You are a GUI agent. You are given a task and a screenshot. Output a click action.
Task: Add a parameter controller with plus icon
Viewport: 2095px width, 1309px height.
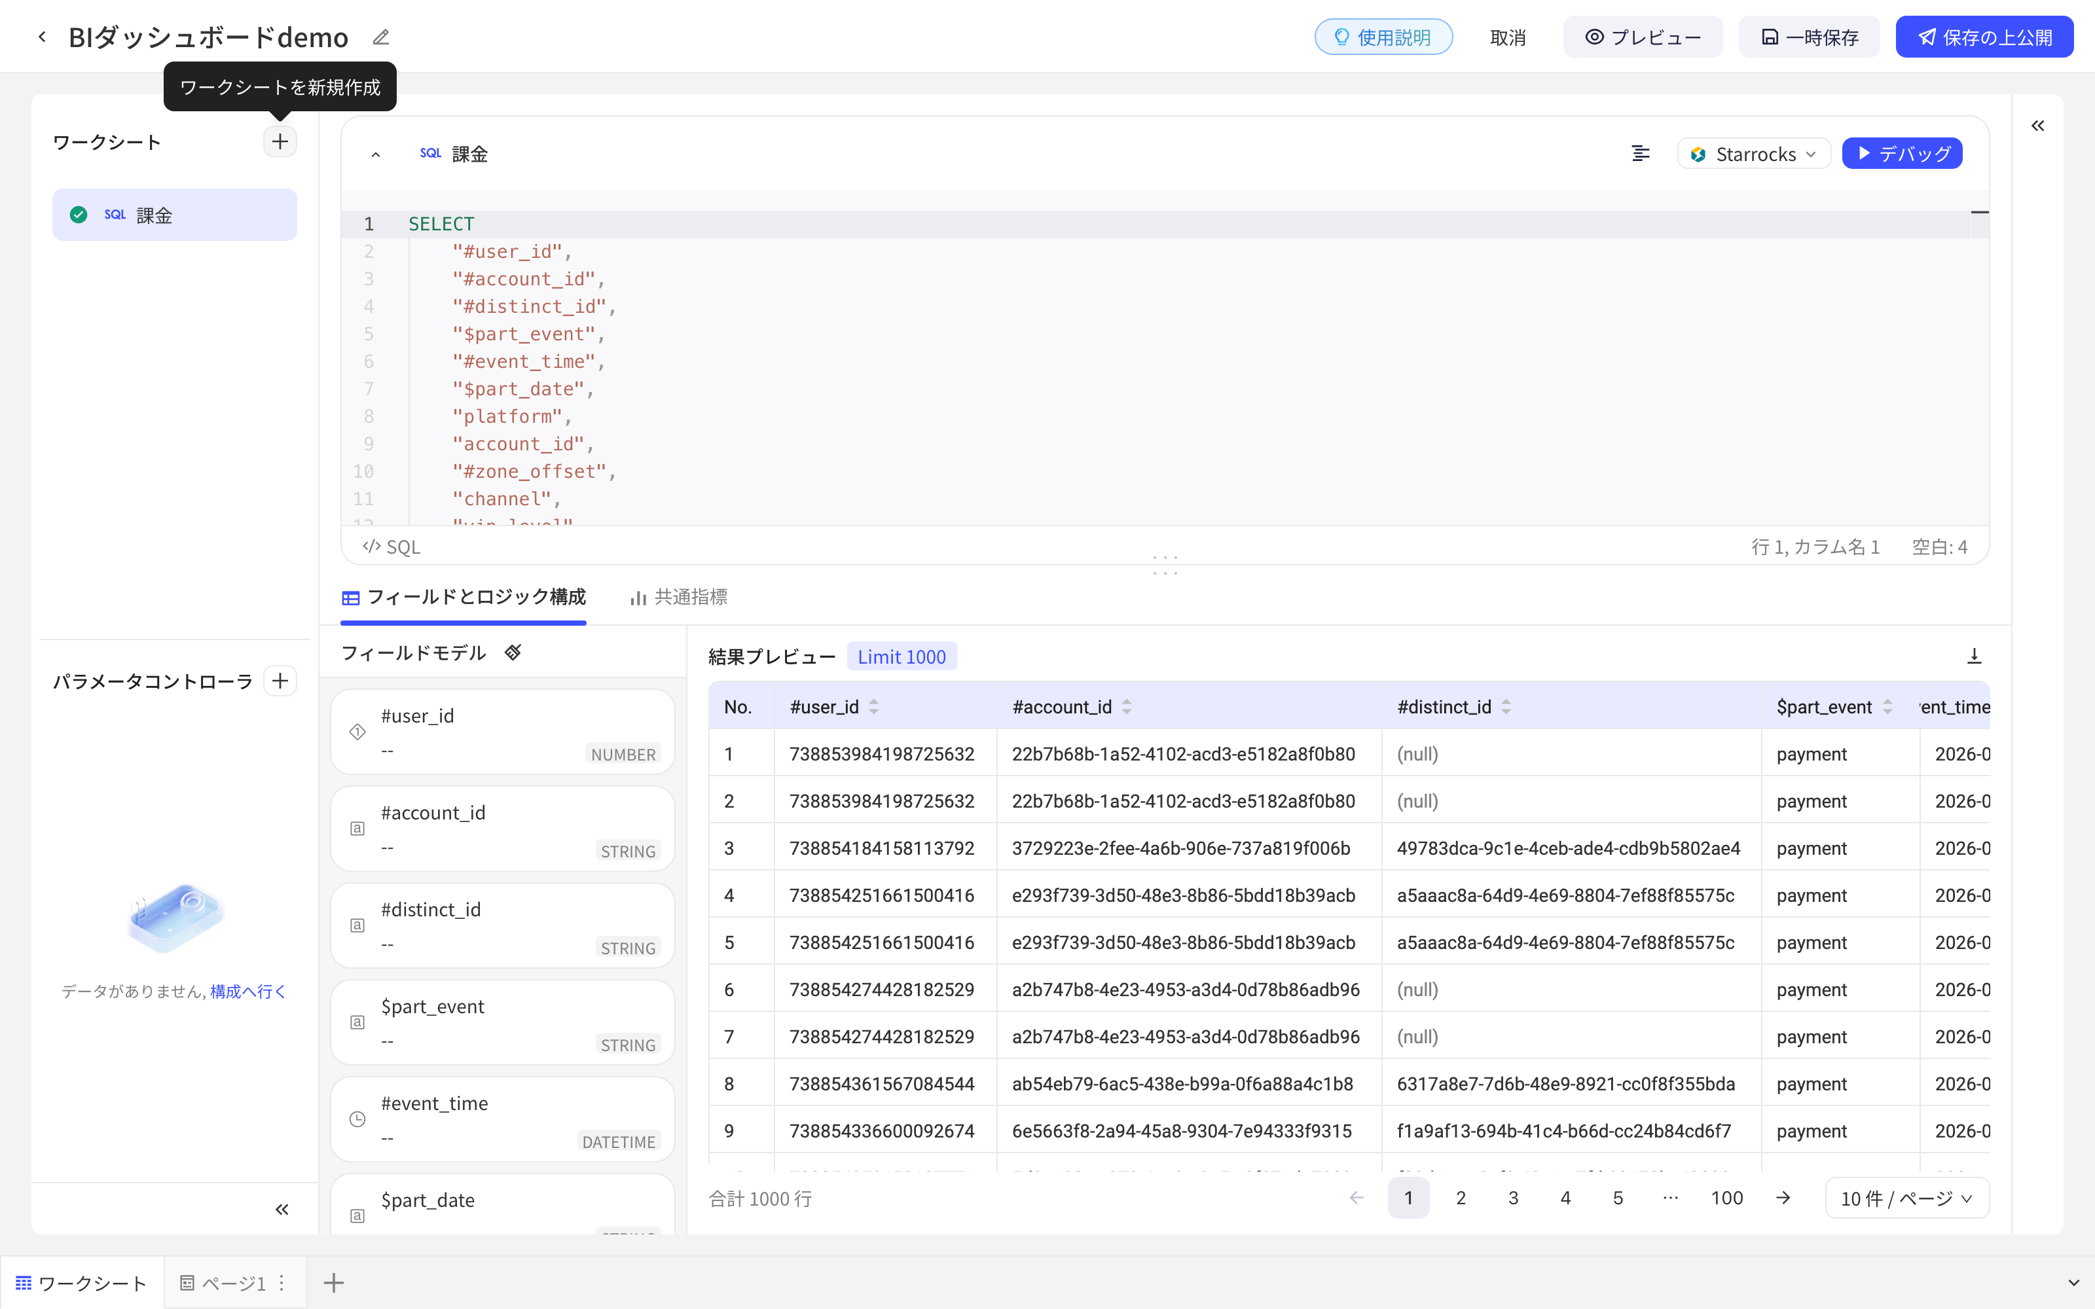pyautogui.click(x=280, y=681)
